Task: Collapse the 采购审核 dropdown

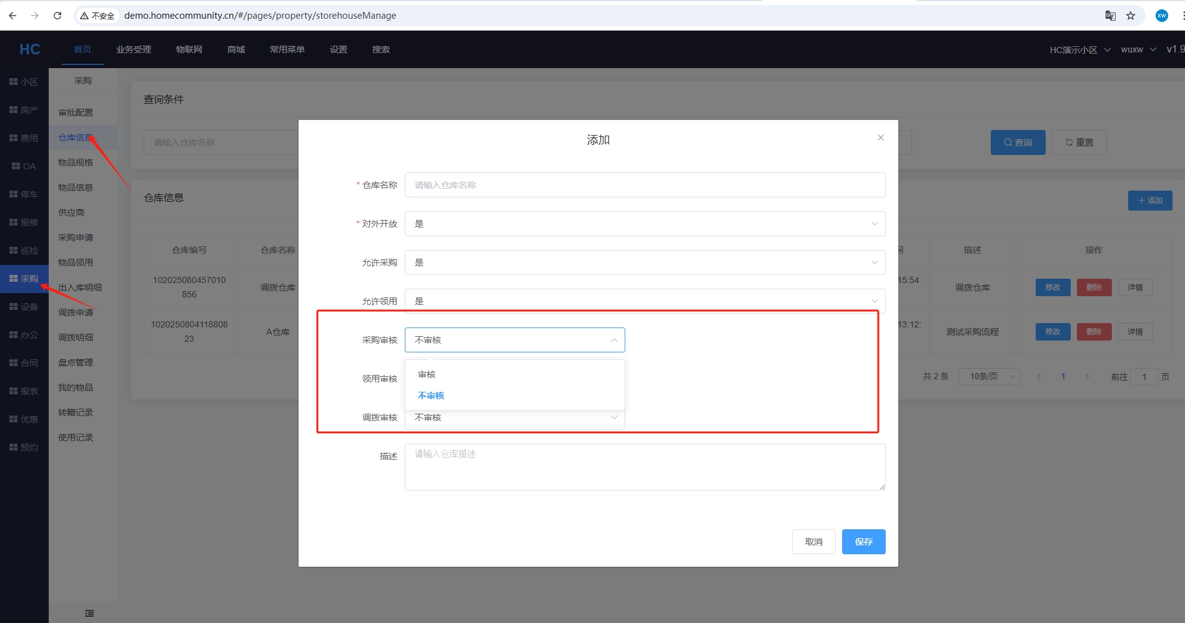Action: 515,340
